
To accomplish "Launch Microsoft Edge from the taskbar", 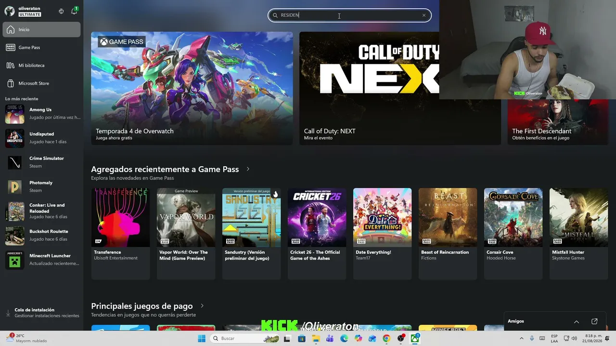I will point(344,338).
